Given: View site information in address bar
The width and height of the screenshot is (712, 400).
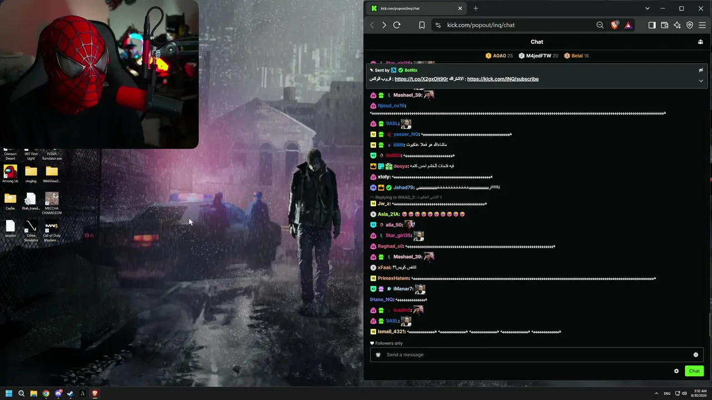Looking at the screenshot, I should click(x=438, y=25).
